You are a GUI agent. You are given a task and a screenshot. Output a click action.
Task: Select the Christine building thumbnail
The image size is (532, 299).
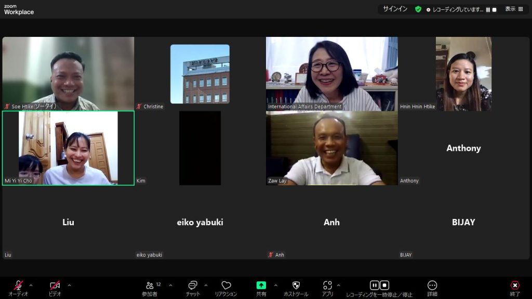tap(199, 74)
